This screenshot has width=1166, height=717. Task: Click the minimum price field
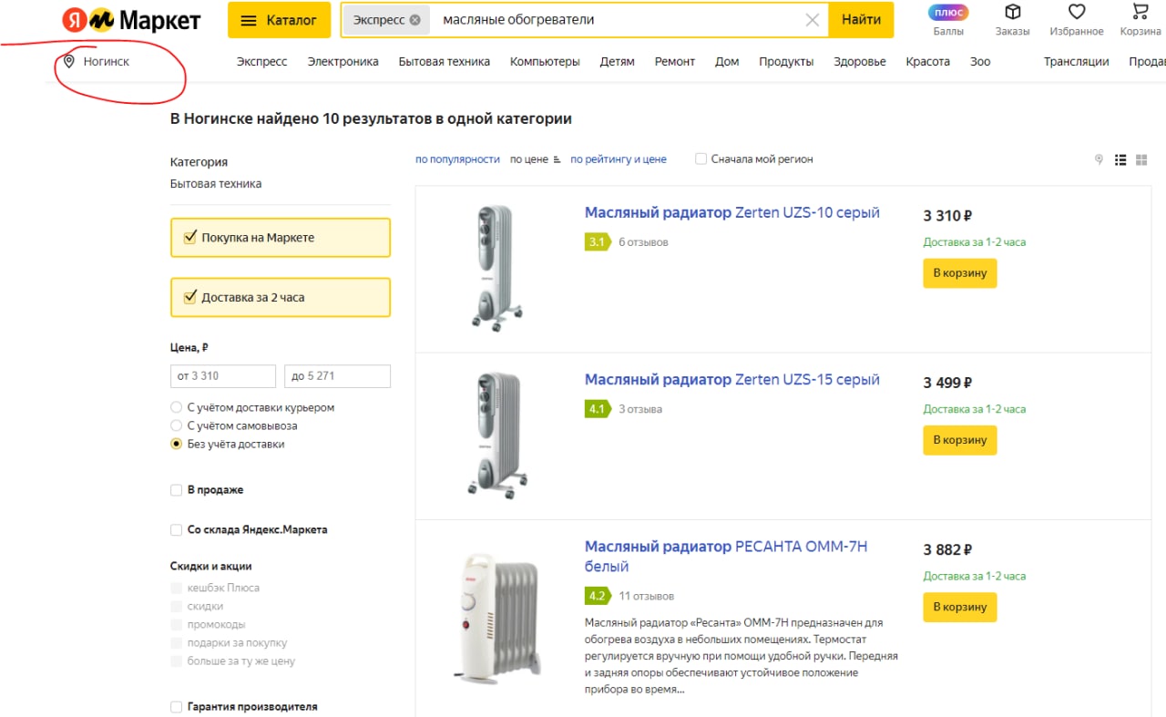223,376
